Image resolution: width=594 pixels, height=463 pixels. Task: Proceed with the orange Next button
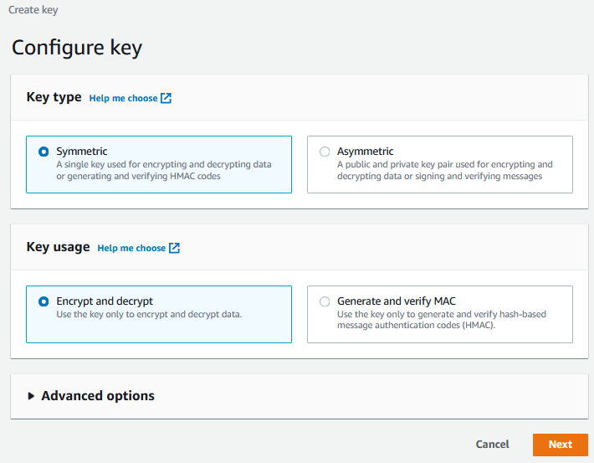point(561,445)
